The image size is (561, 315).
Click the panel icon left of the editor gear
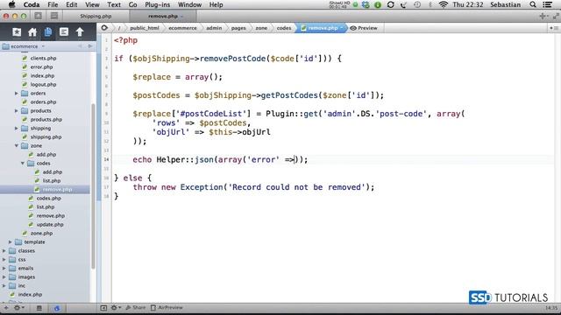[103, 308]
